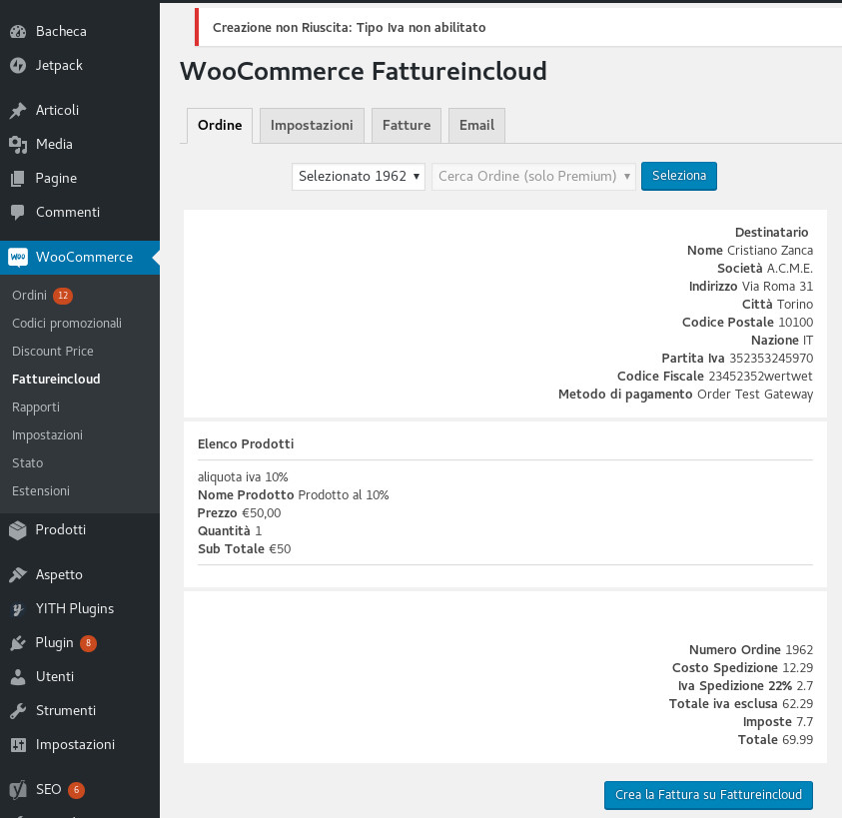Open the Commenti menu label
Image resolution: width=842 pixels, height=818 pixels.
tap(68, 212)
